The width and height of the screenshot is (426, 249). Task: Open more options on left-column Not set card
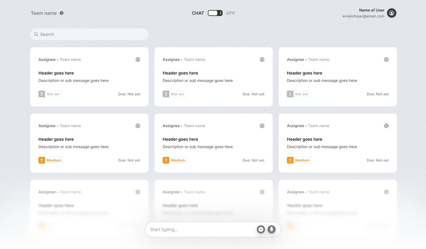pos(138,60)
